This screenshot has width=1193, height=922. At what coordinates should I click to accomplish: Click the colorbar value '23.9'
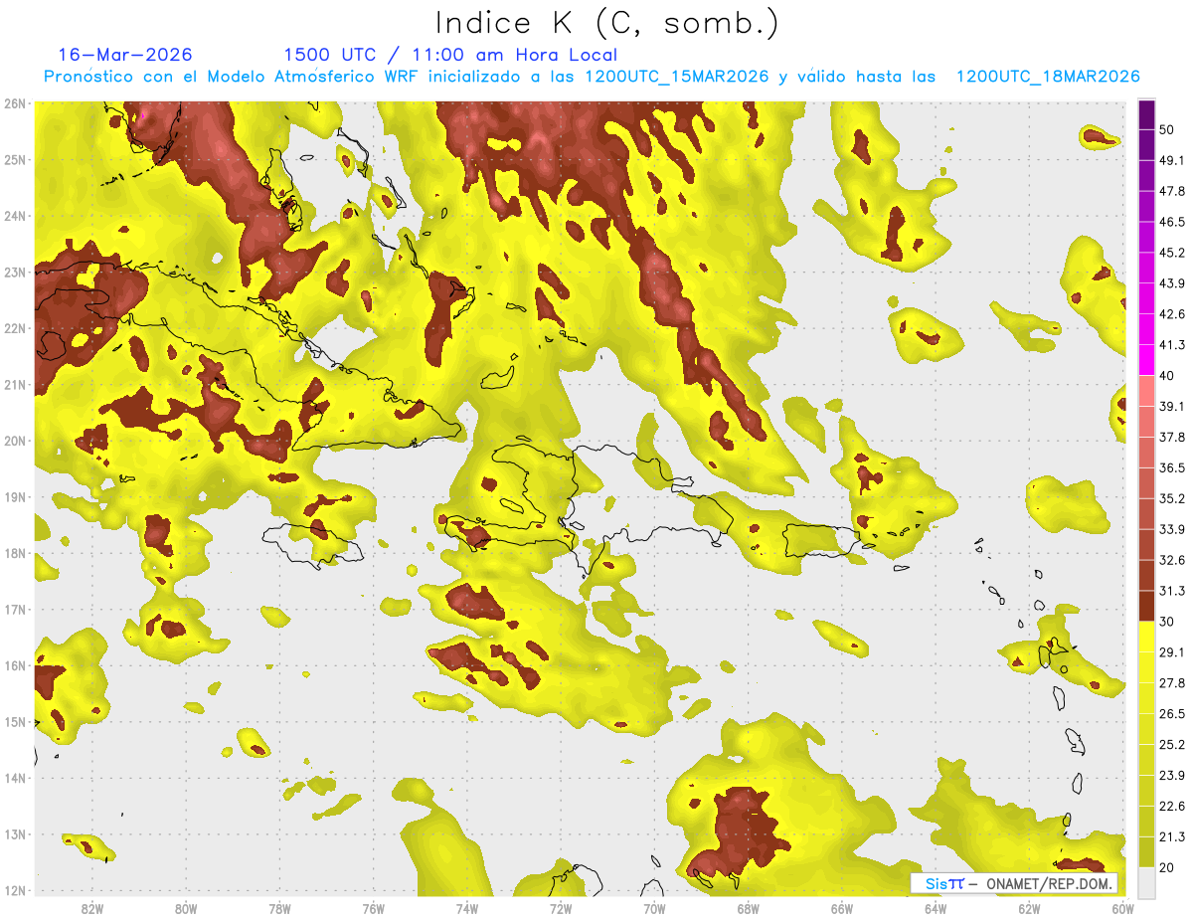point(1172,776)
